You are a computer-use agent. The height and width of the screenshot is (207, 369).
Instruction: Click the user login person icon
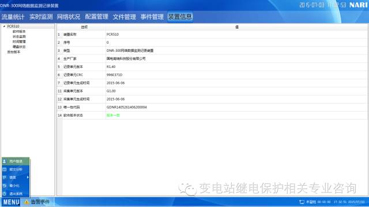(x=5, y=161)
